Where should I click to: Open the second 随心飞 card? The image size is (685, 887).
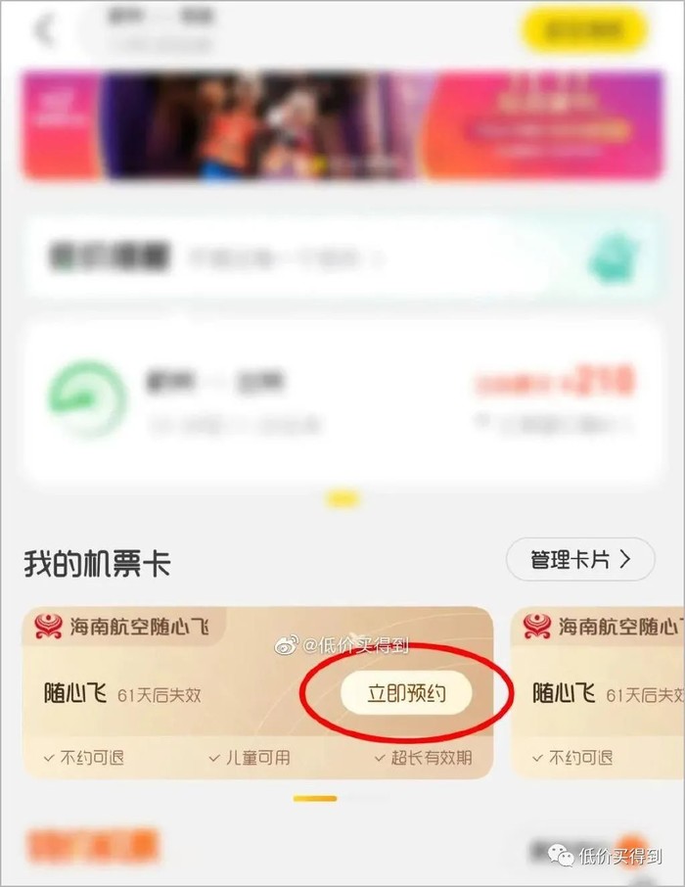(598, 693)
